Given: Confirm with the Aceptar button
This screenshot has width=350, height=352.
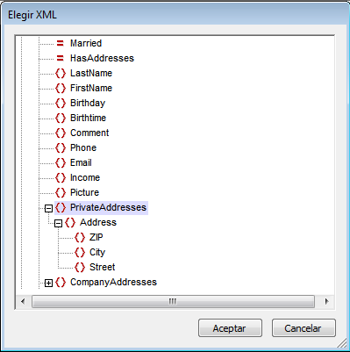Looking at the screenshot, I should click(230, 328).
